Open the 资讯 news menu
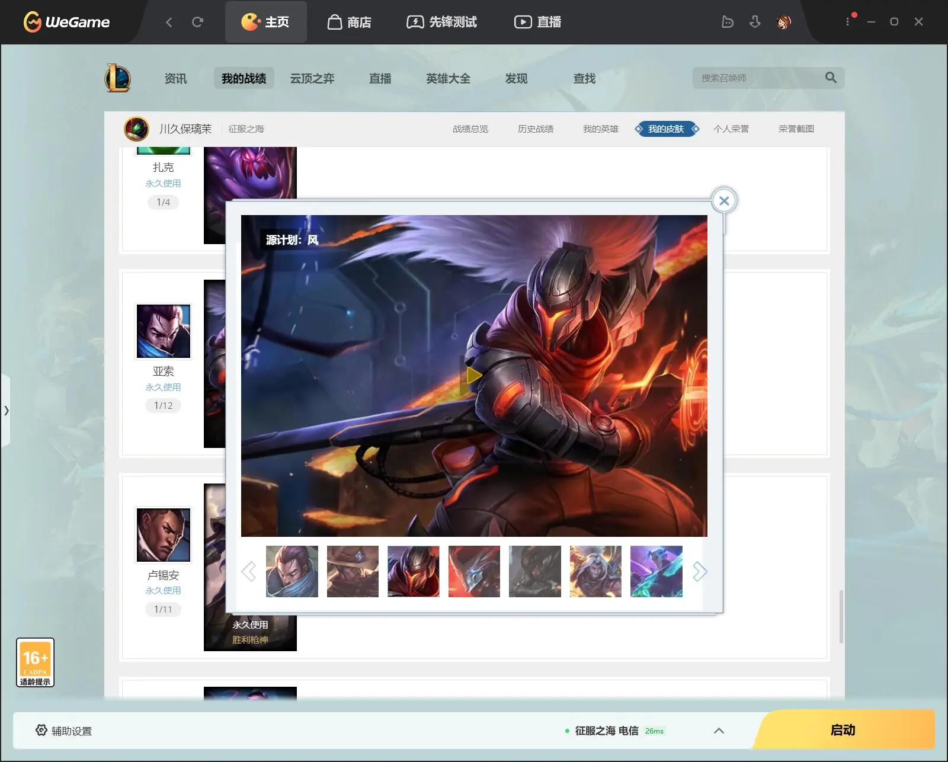948x762 pixels. pyautogui.click(x=175, y=78)
